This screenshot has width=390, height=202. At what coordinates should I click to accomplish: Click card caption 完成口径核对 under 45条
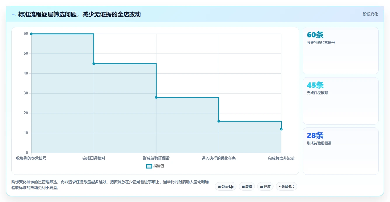pyautogui.click(x=317, y=93)
